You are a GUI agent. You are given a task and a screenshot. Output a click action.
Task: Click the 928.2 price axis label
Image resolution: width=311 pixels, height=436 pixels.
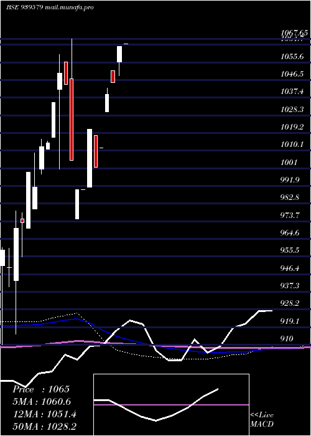click(290, 303)
